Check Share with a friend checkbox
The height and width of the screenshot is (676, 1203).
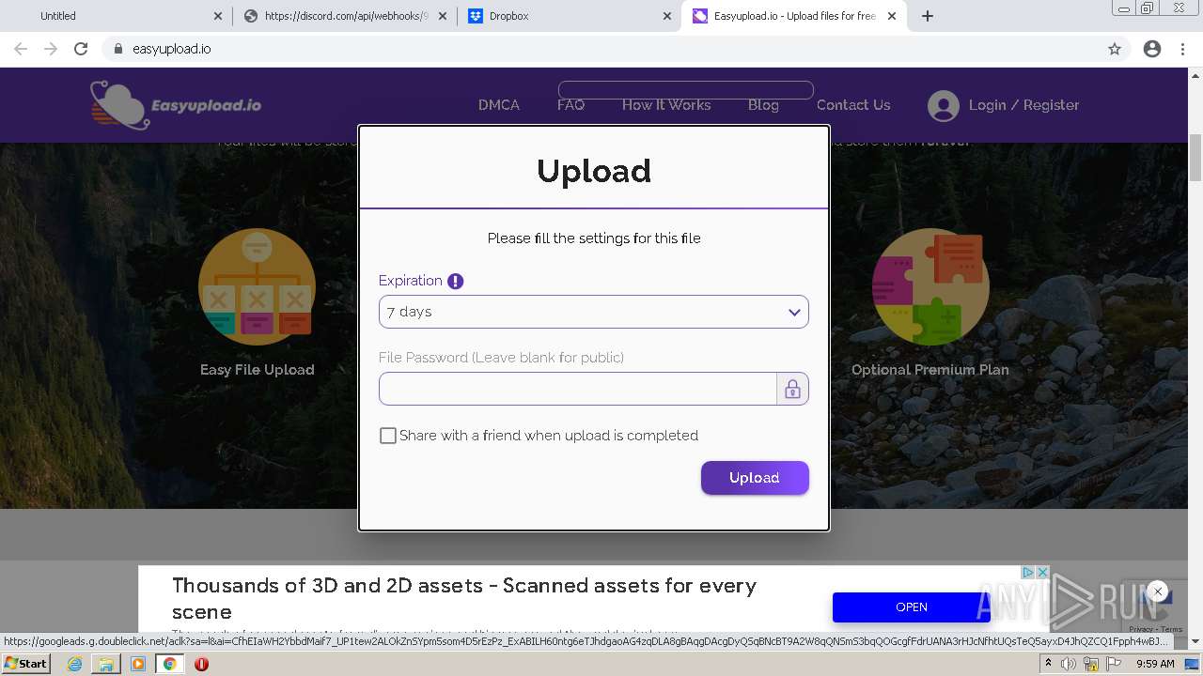388,436
